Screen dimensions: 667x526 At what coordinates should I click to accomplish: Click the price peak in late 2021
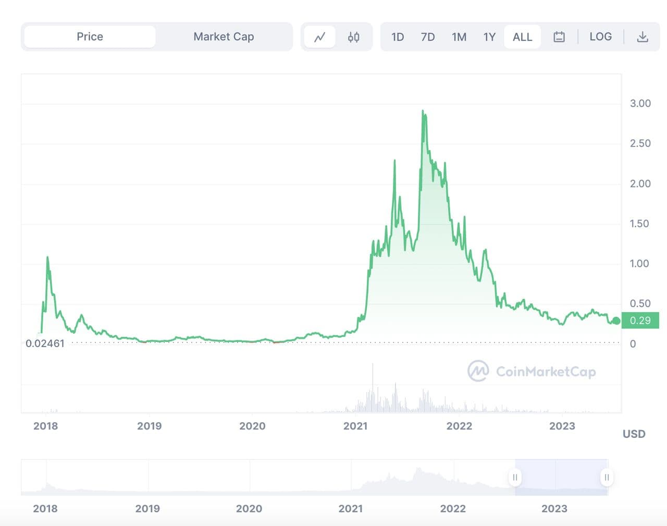[423, 111]
